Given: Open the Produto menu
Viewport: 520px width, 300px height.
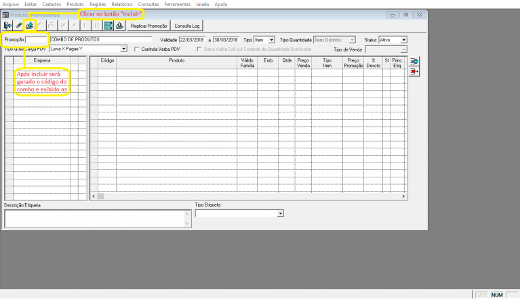Looking at the screenshot, I should click(75, 4).
